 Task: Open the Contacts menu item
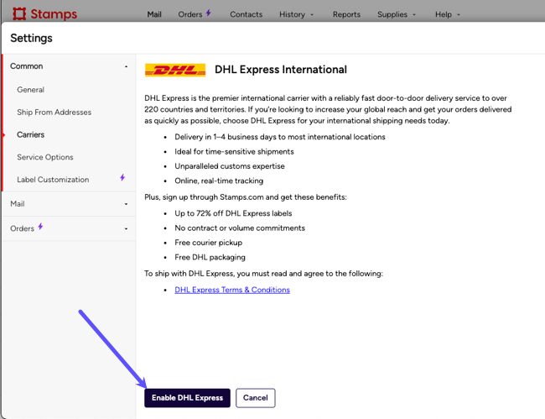click(246, 14)
